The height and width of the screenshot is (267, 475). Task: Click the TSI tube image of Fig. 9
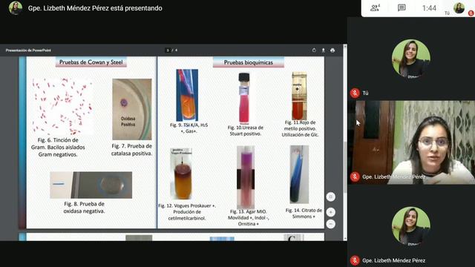(187, 95)
